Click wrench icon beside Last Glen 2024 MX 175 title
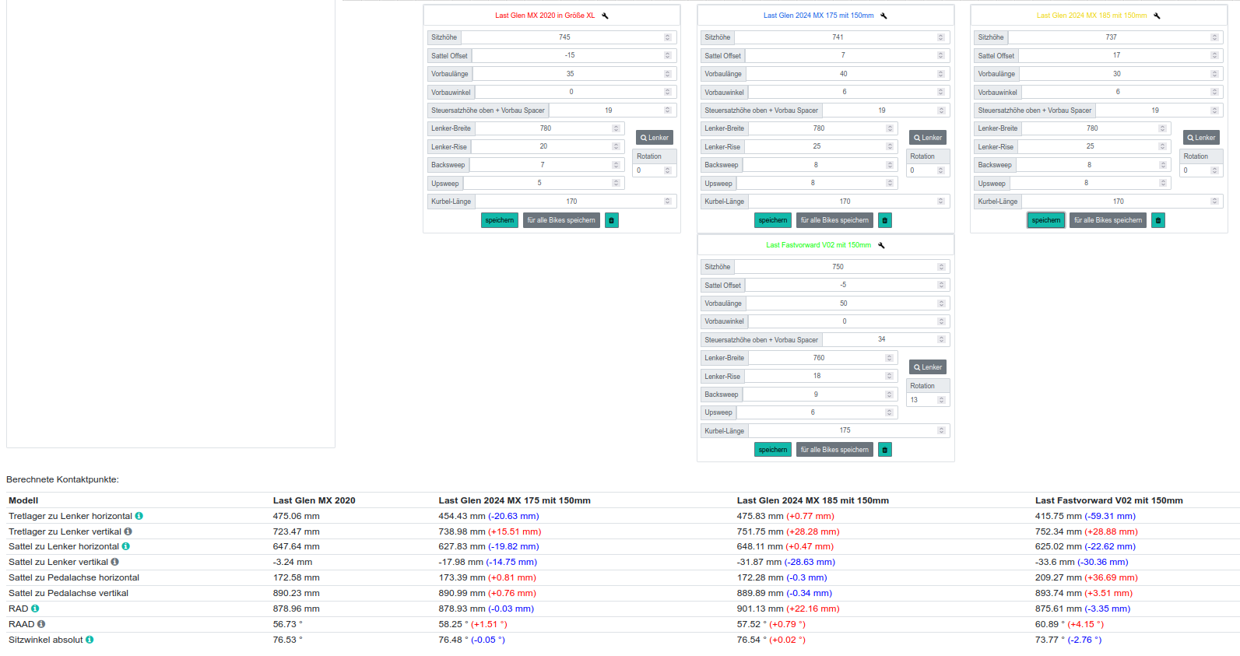 point(883,16)
